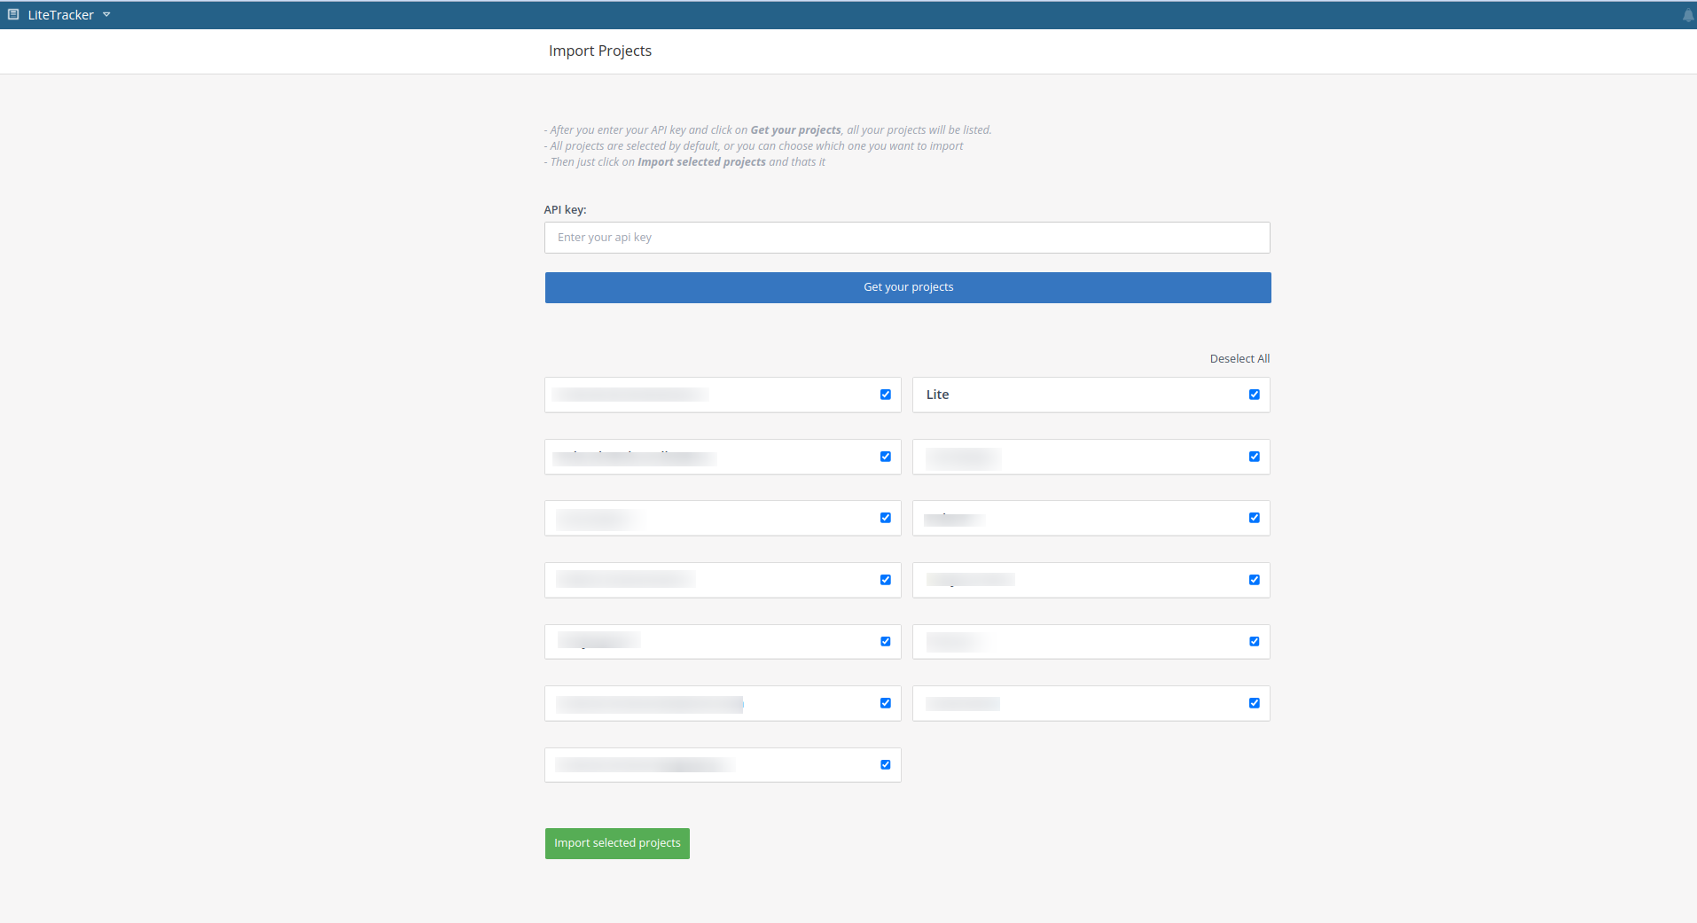This screenshot has height=923, width=1697.
Task: Uncheck third project checkbox in left column
Action: click(885, 518)
